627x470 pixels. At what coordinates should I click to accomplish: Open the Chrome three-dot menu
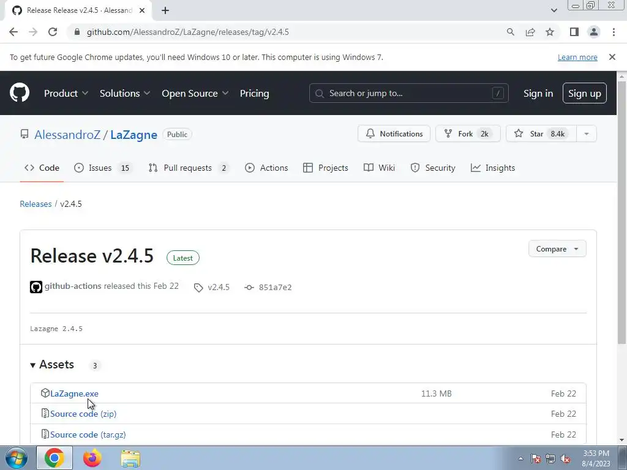point(614,32)
